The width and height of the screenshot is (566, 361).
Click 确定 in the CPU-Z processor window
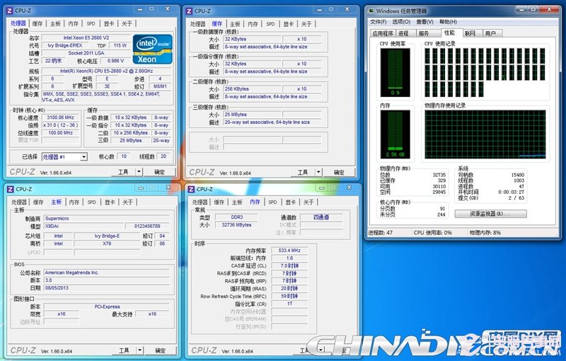coord(159,172)
